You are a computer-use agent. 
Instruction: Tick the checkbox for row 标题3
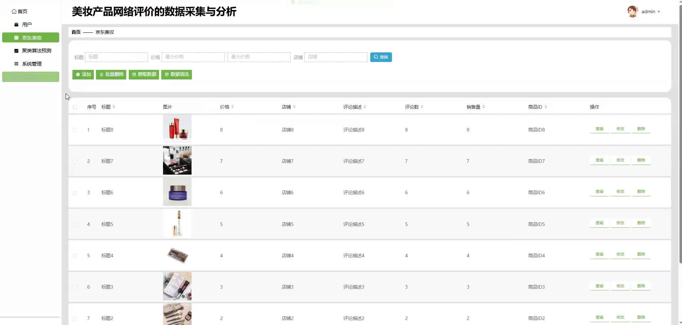point(75,287)
